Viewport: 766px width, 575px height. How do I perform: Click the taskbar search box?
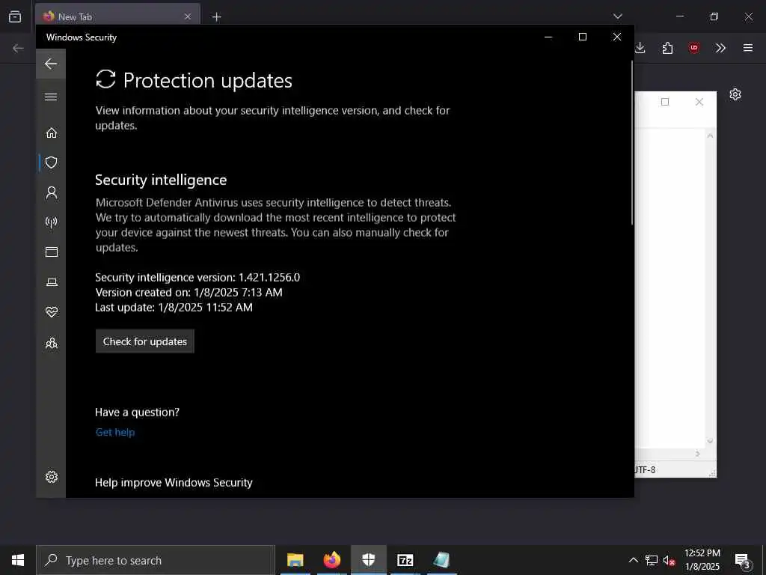tap(156, 560)
